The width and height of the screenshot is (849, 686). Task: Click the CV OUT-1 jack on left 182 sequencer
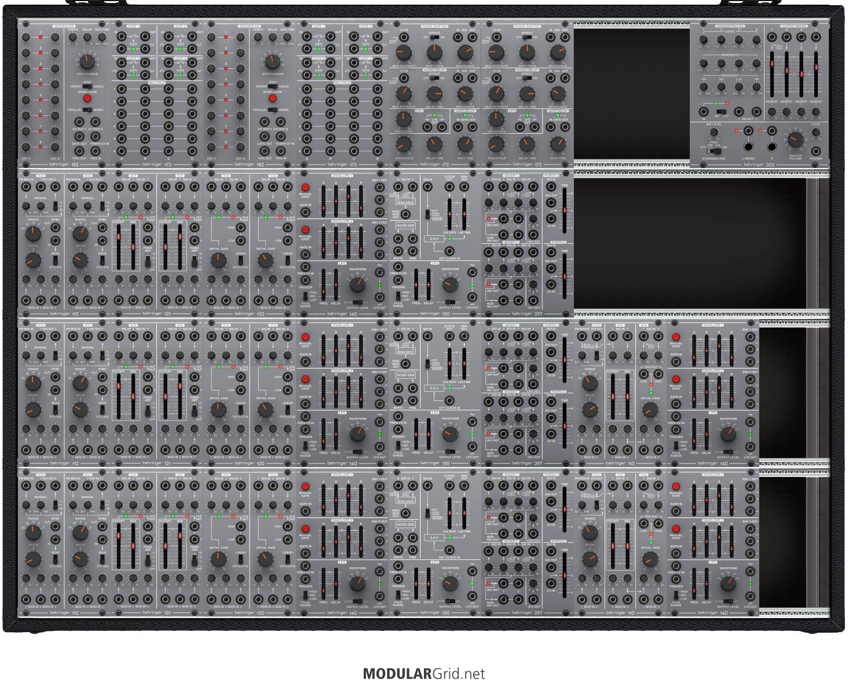pos(79,122)
